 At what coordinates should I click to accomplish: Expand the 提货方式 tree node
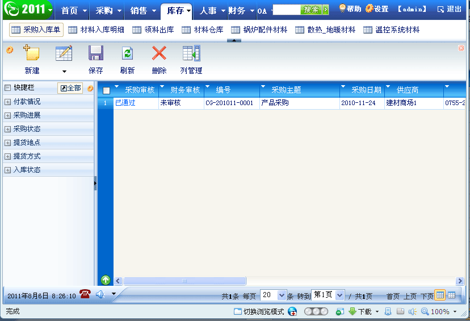tap(8, 157)
